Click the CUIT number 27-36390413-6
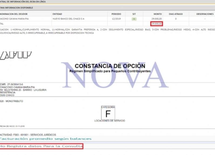 (x=15, y=84)
